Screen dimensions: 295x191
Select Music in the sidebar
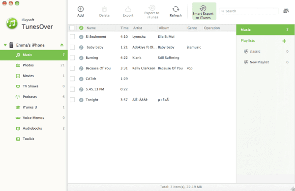(33, 55)
